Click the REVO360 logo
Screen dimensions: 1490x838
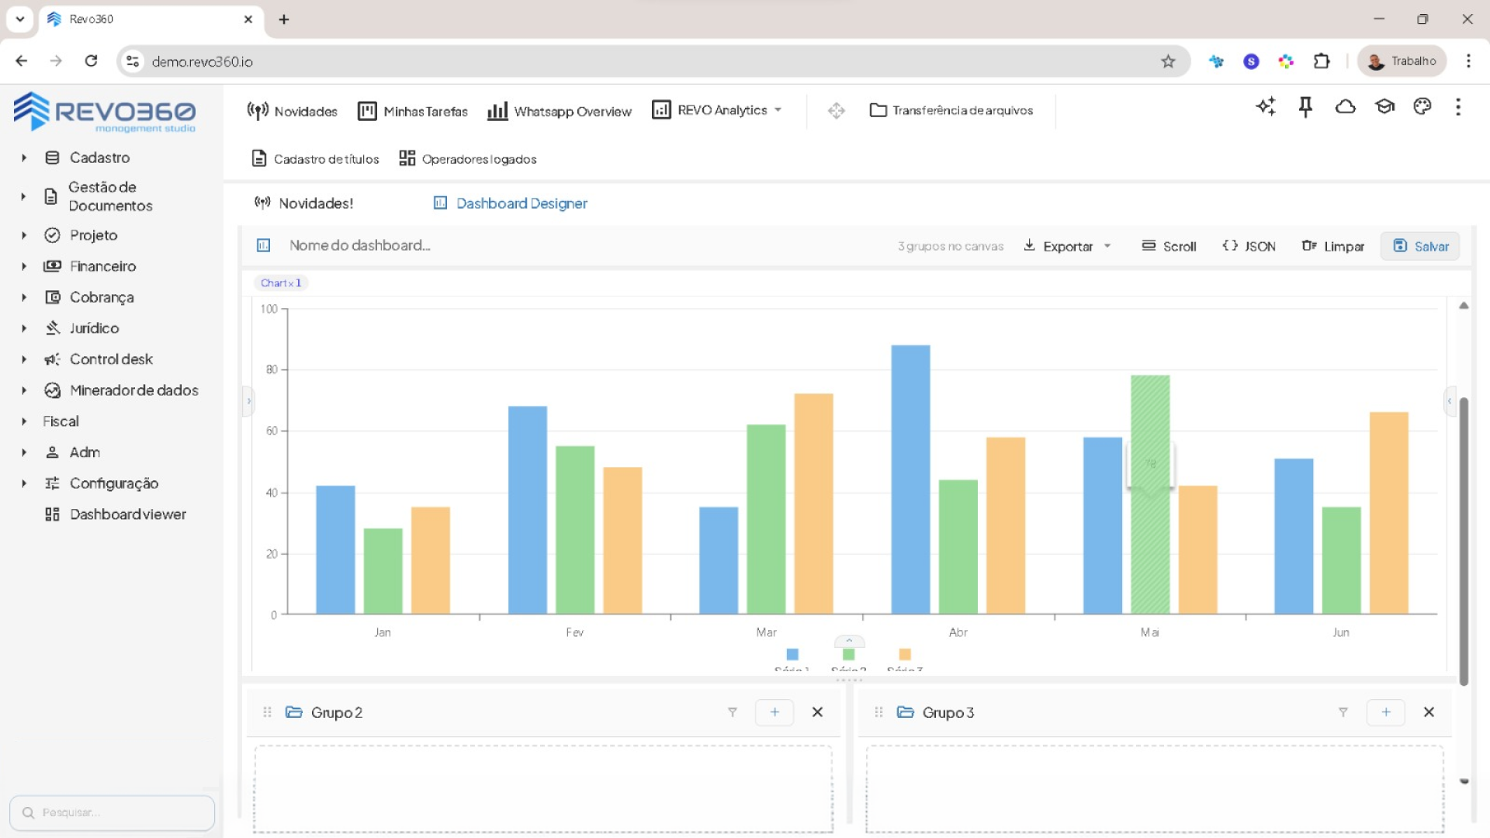coord(105,113)
